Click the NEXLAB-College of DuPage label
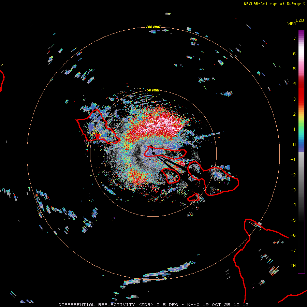This screenshot has height=307, width=307. [x=274, y=4]
